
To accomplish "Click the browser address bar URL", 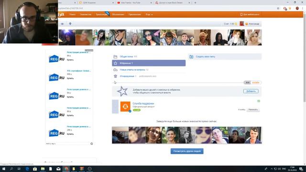I will 70,9.
